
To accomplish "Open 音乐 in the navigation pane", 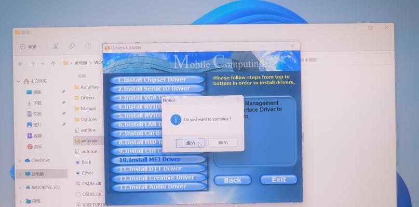I will coord(35,146).
